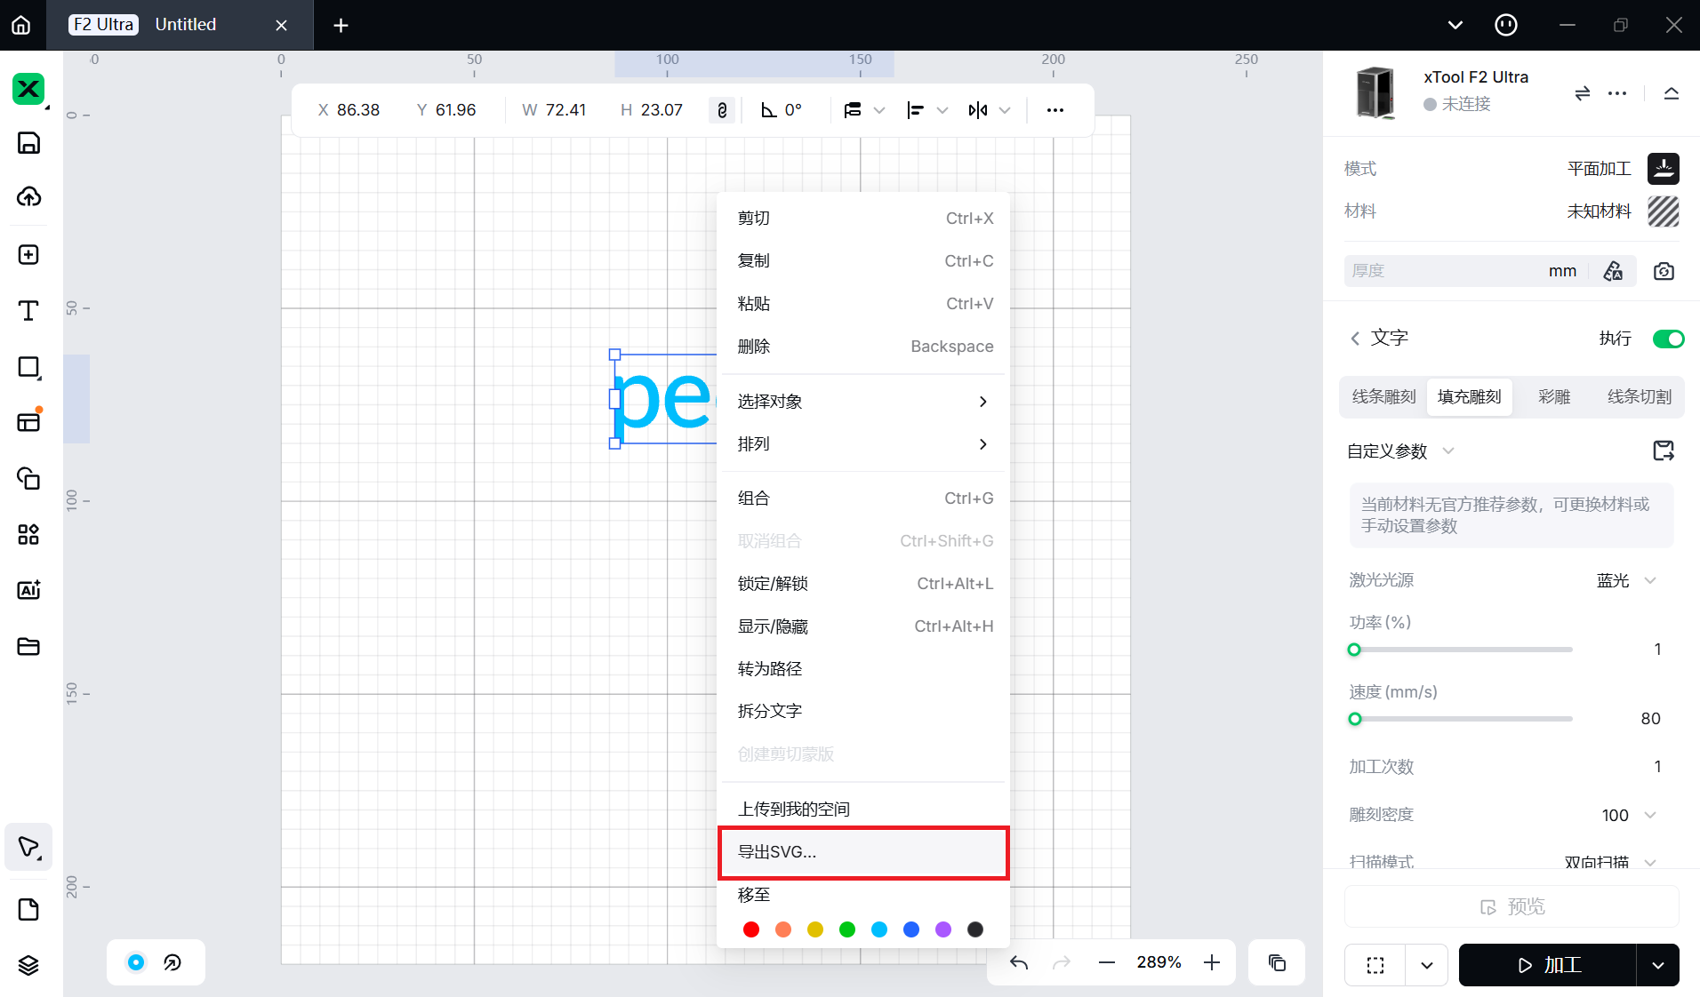This screenshot has width=1700, height=997.
Task: Select the rectangle shape tool
Action: pyautogui.click(x=28, y=367)
